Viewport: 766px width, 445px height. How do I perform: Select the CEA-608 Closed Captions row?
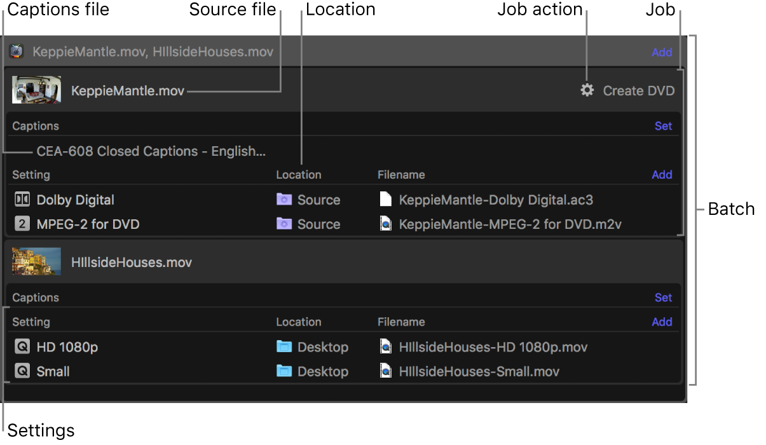[x=151, y=151]
